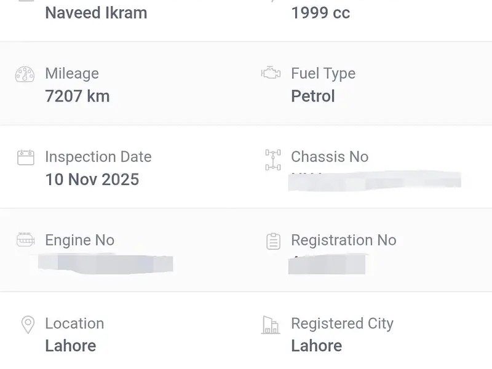
Task: Click the Registered City building icon
Action: pyautogui.click(x=271, y=325)
